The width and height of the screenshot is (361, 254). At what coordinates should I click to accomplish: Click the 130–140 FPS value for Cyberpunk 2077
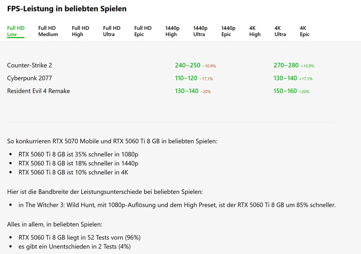click(x=285, y=78)
